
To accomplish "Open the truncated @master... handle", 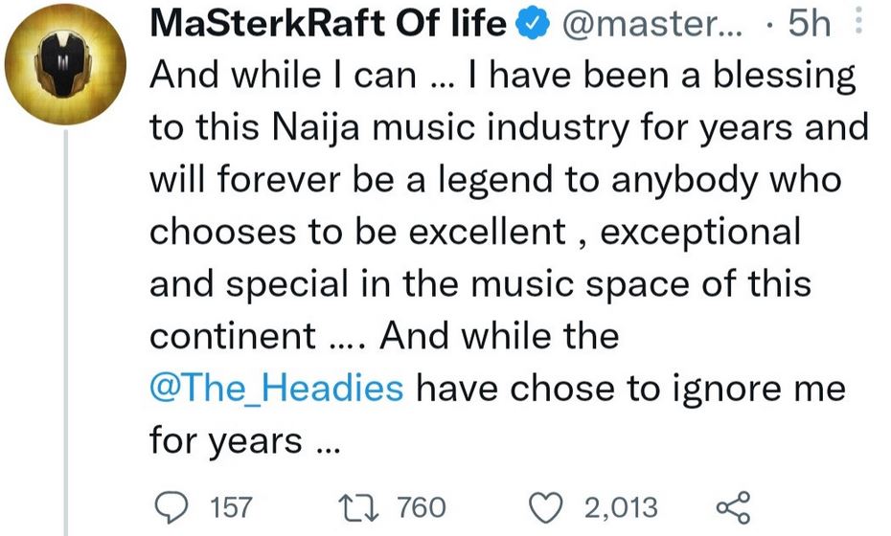I will 653,25.
